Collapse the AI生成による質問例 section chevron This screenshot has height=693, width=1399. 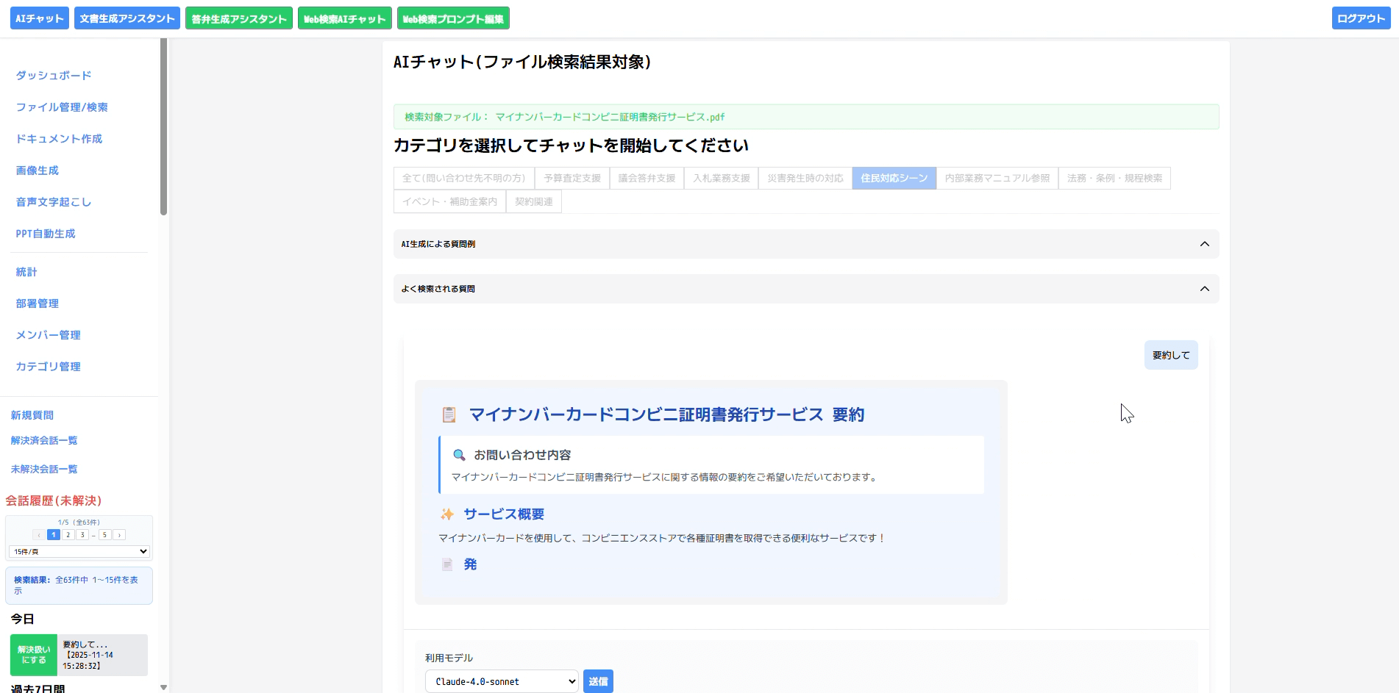[x=1204, y=244]
